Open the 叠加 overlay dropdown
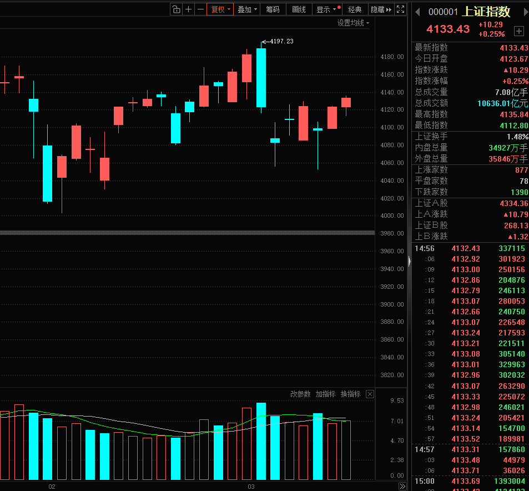This screenshot has width=529, height=491. tap(247, 9)
